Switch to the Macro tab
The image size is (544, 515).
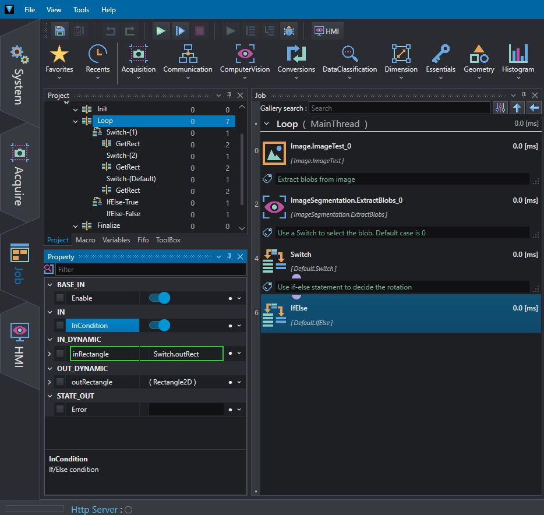[86, 240]
